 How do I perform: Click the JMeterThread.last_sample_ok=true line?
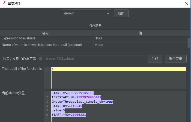(x=82, y=102)
